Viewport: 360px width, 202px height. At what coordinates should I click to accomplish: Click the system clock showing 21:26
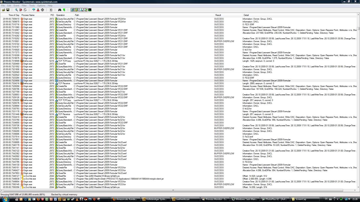click(355, 199)
